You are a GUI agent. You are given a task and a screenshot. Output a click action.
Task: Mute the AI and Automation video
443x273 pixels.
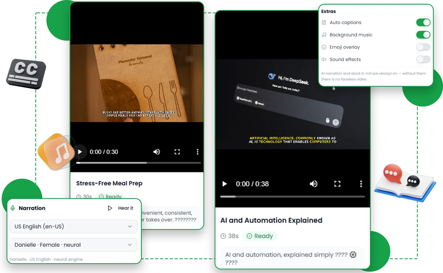click(x=313, y=184)
